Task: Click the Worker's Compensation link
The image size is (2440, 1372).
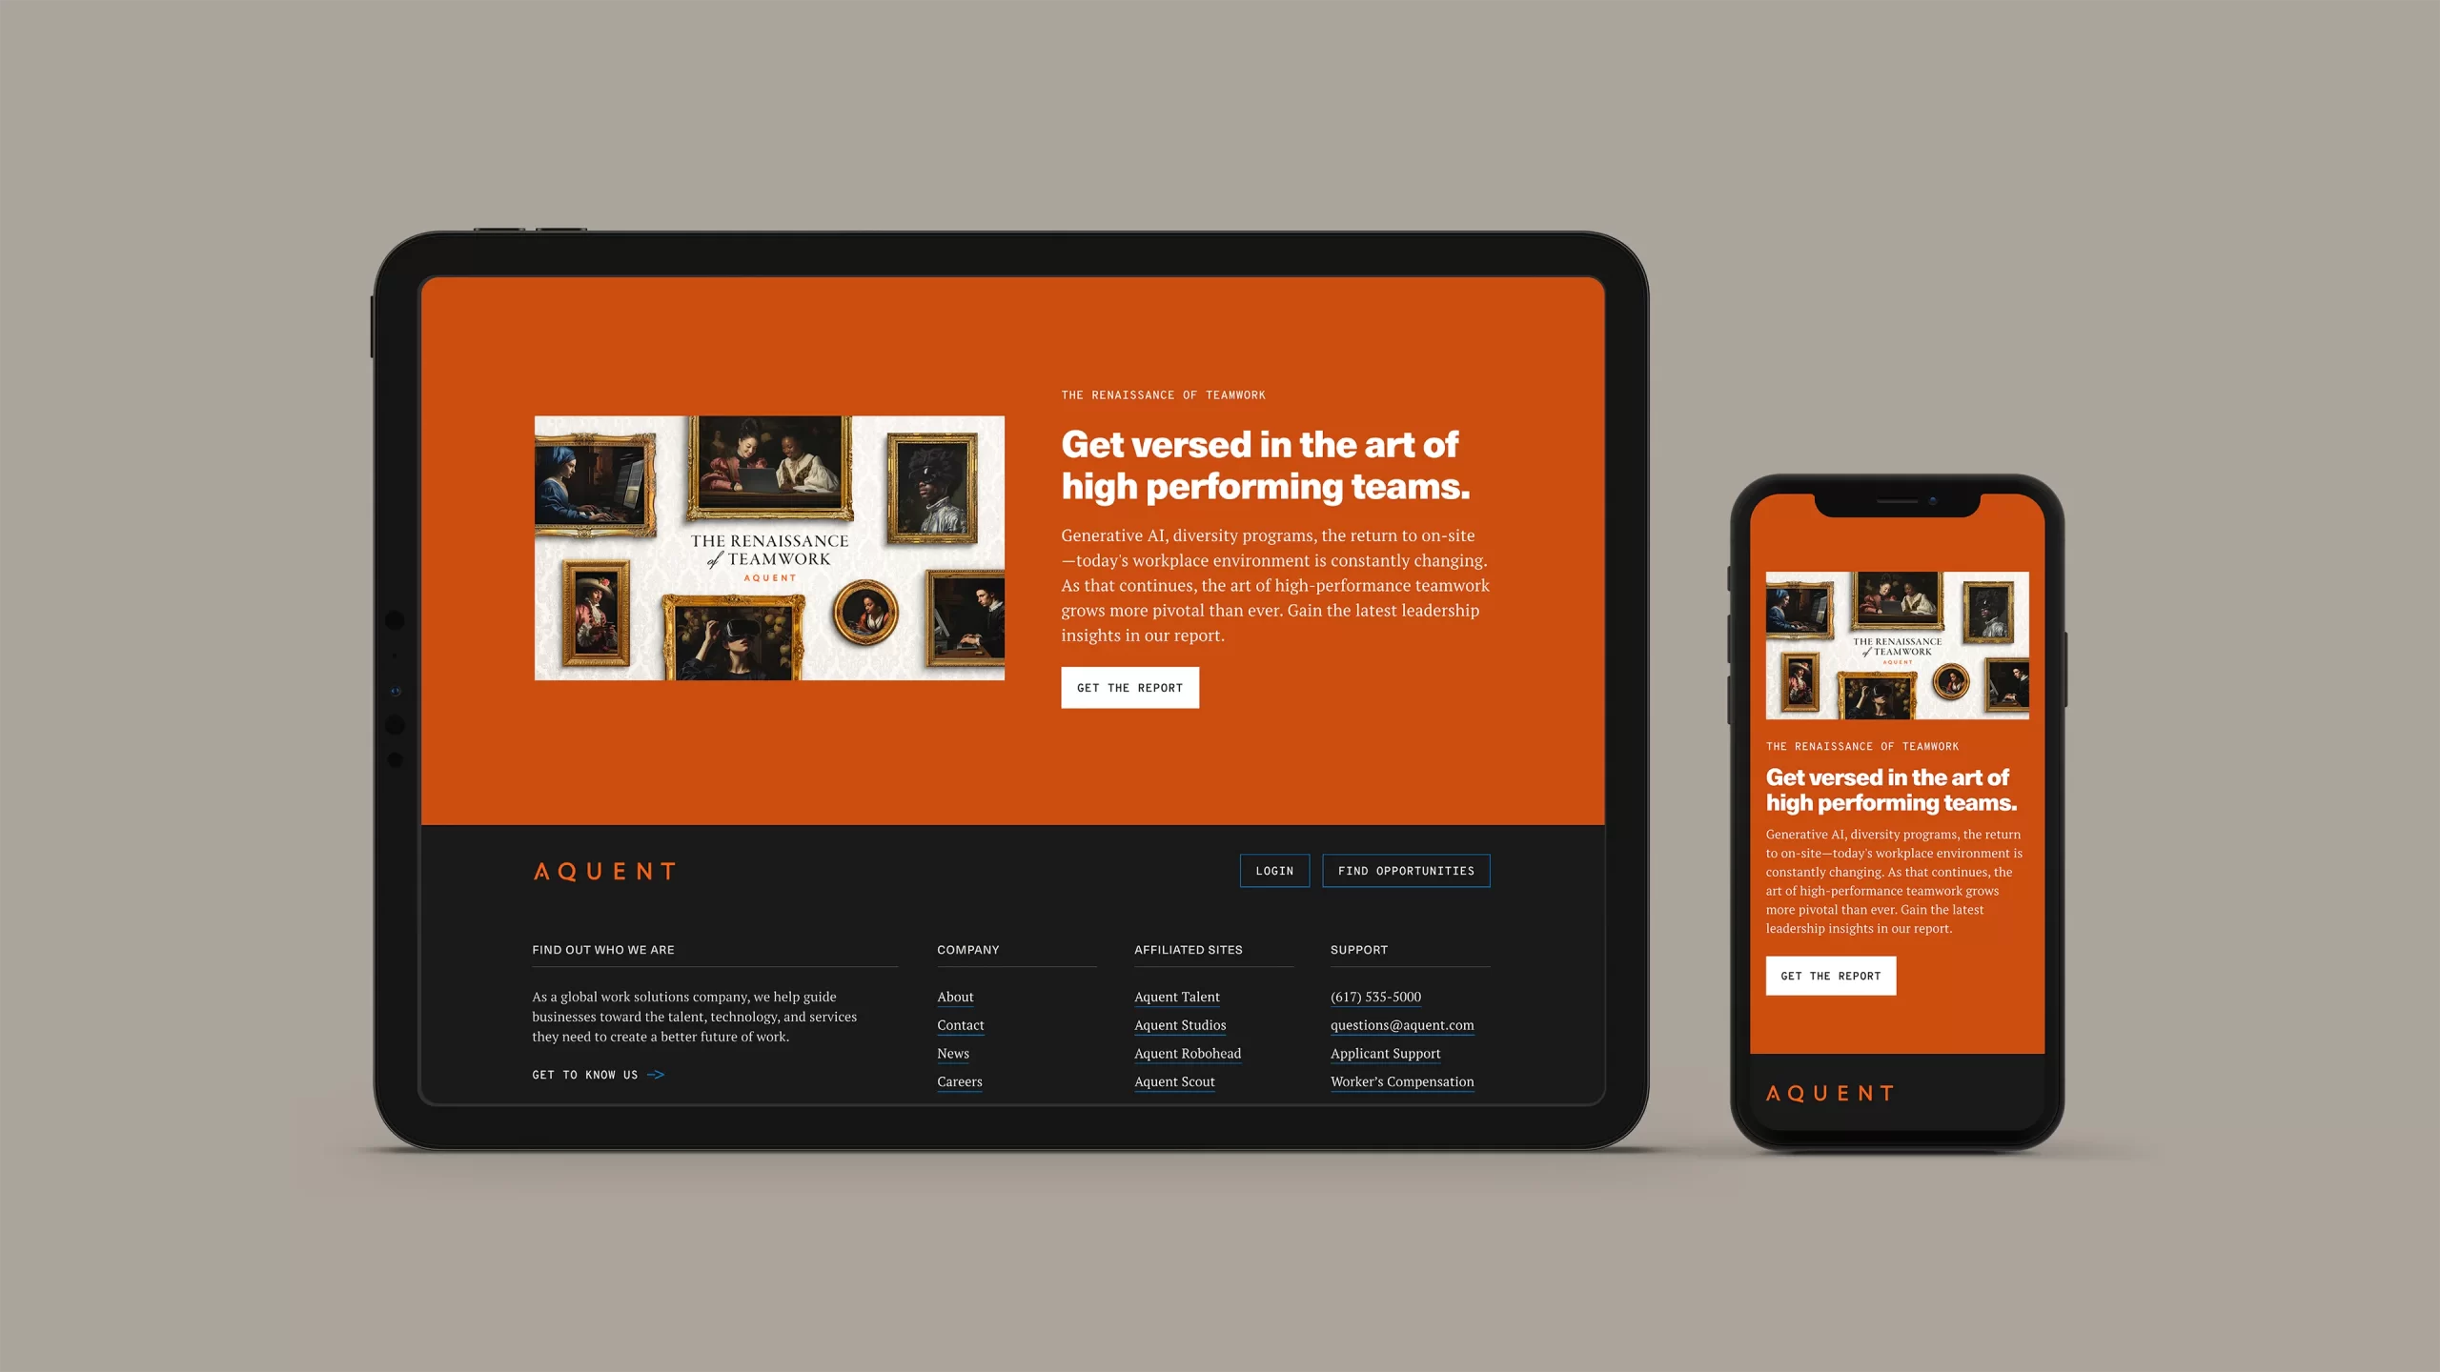Action: pos(1401,1080)
